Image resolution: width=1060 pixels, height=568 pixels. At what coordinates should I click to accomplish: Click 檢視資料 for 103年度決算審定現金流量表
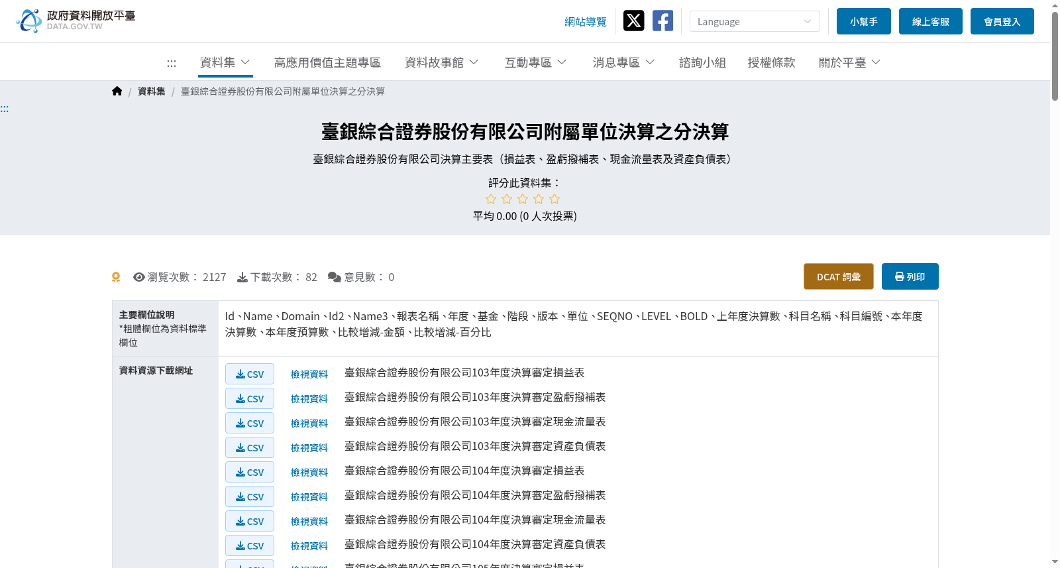click(309, 424)
